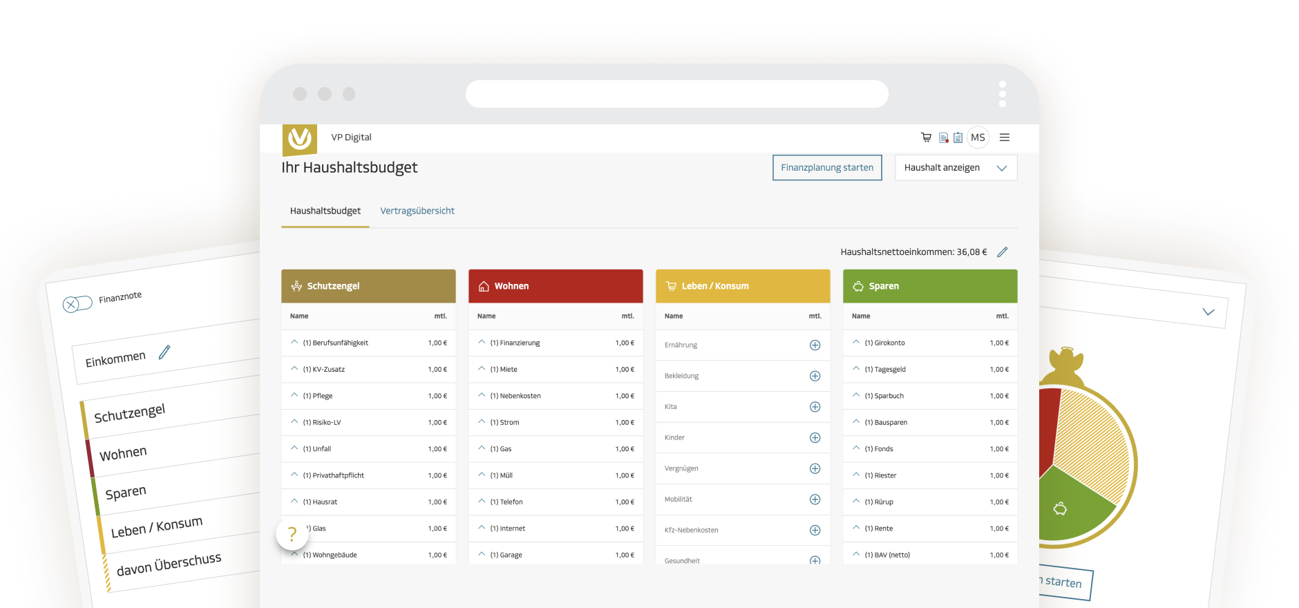Viewport: 1299px width, 608px height.
Task: Open the shopping cart icon
Action: [926, 137]
